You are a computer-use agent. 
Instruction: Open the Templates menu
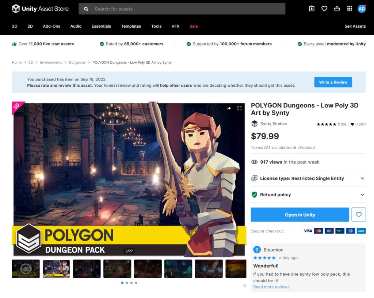point(131,26)
